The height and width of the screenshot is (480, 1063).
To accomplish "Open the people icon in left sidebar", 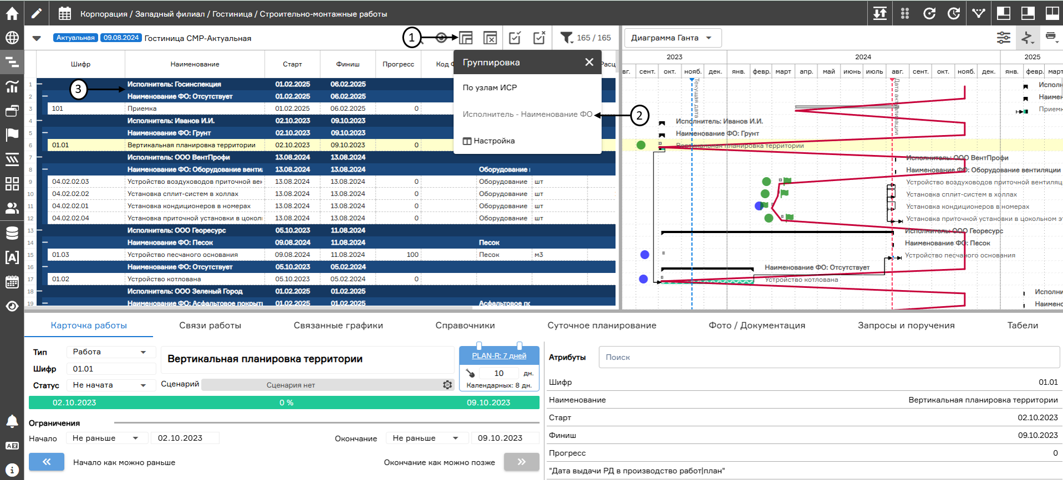I will pyautogui.click(x=12, y=208).
